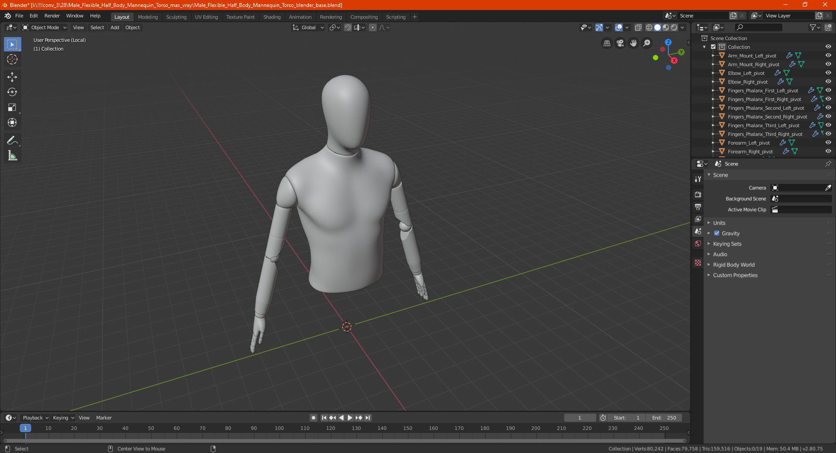Screen dimensions: 836x453
Task: Switch to the Shading workspace tab
Action: [x=272, y=17]
